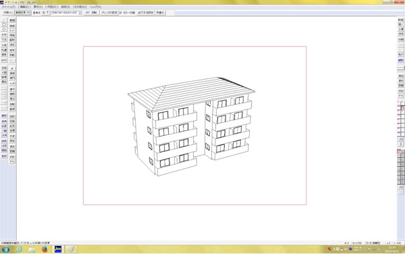Screen dimensions: 405x254
Task: Select the circle drawing tool icon
Action: (x=4, y=29)
